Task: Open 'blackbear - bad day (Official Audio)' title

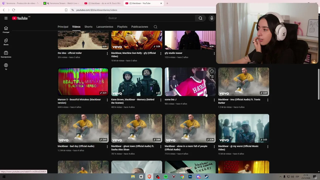Action: [x=76, y=146]
